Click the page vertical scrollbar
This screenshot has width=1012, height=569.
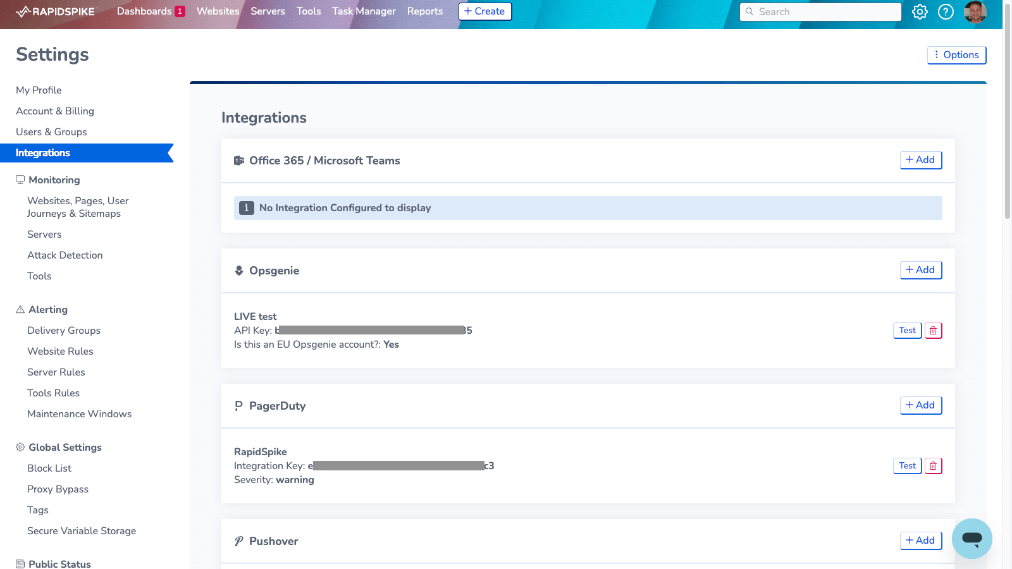tap(1007, 111)
